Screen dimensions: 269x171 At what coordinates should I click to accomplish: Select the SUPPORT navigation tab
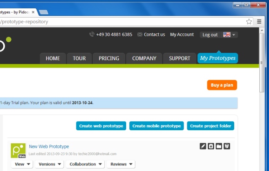pos(179,58)
